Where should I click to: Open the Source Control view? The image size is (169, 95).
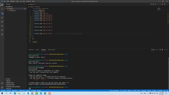click(2, 13)
